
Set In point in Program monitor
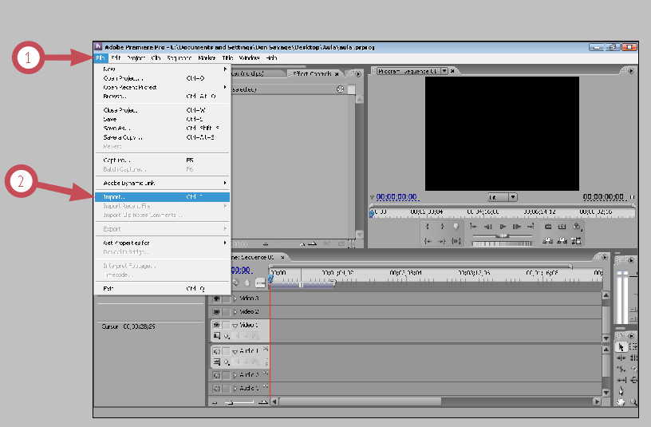click(x=428, y=227)
